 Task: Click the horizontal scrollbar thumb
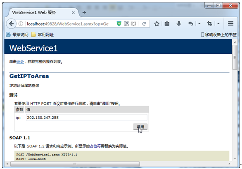(x=75, y=164)
